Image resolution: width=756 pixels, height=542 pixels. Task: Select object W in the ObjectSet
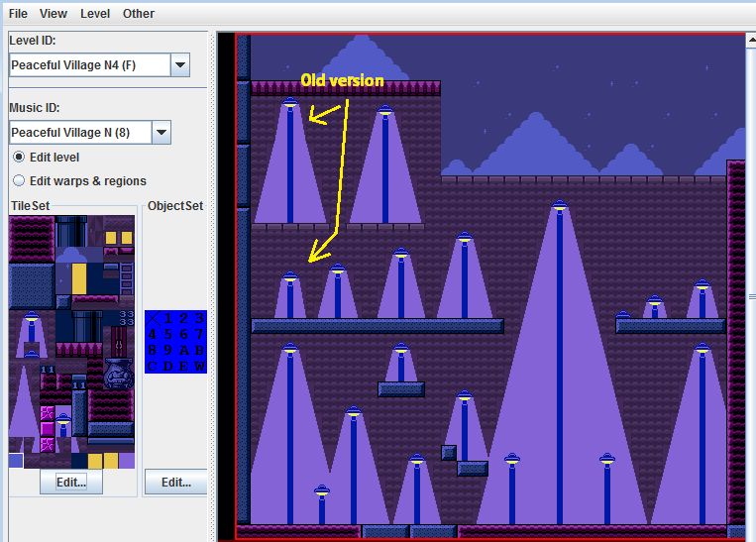click(x=200, y=366)
